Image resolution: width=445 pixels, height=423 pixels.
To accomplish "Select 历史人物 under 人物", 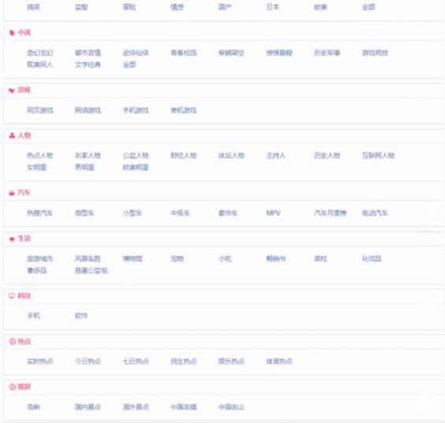I will point(327,156).
